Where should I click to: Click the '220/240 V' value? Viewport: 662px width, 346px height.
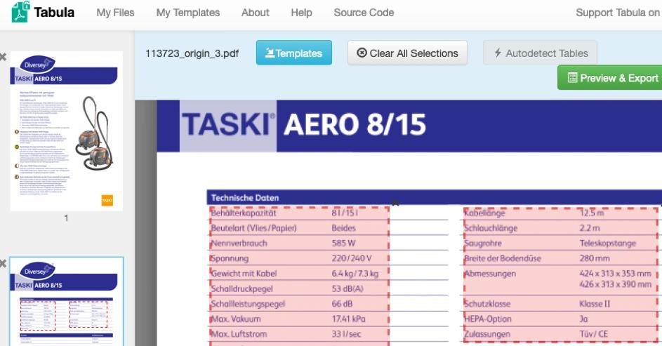(351, 258)
